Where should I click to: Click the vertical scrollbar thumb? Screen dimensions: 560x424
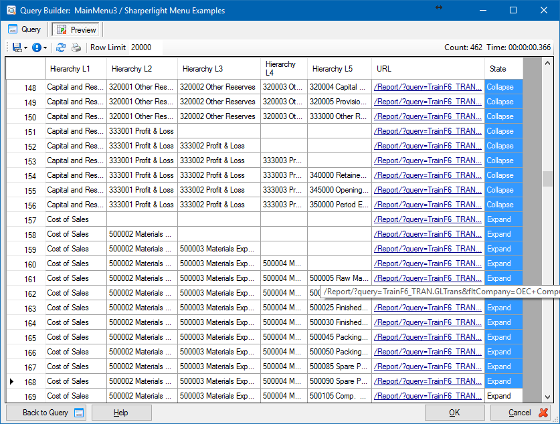547,179
